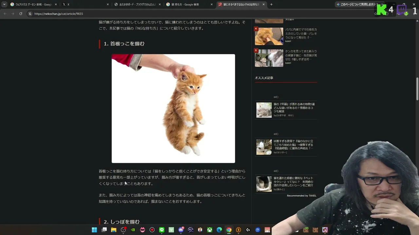Open the 凶悪すぎる表情で箱のなかに article link
The width and height of the screenshot is (419, 235).
pos(294,145)
